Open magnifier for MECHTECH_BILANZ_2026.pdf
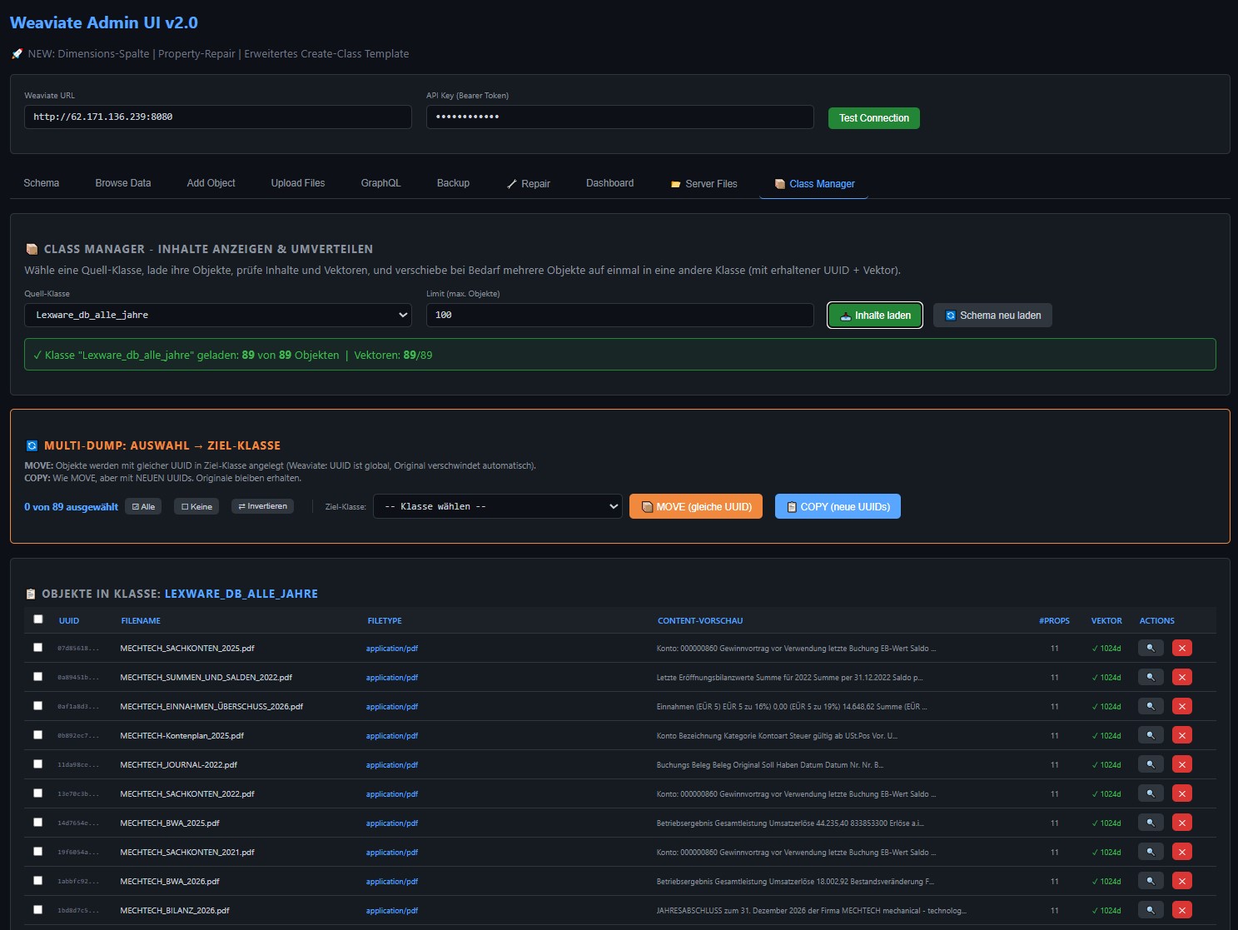The image size is (1238, 930). coord(1150,910)
